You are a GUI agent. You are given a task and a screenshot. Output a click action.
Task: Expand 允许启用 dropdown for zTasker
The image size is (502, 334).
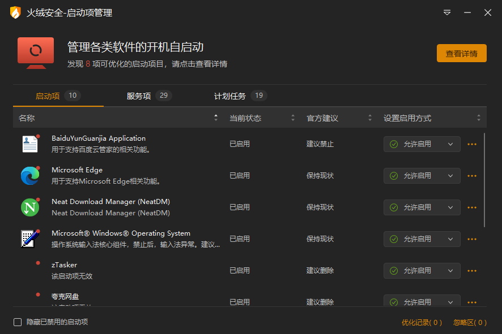[x=422, y=271]
